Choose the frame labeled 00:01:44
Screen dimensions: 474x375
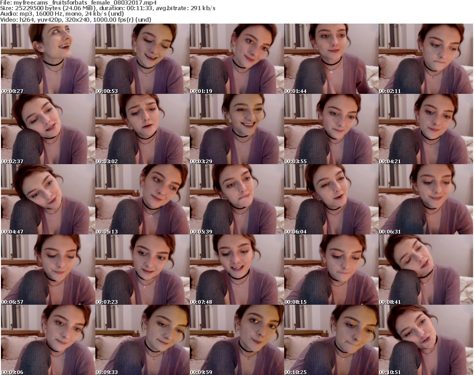point(331,59)
